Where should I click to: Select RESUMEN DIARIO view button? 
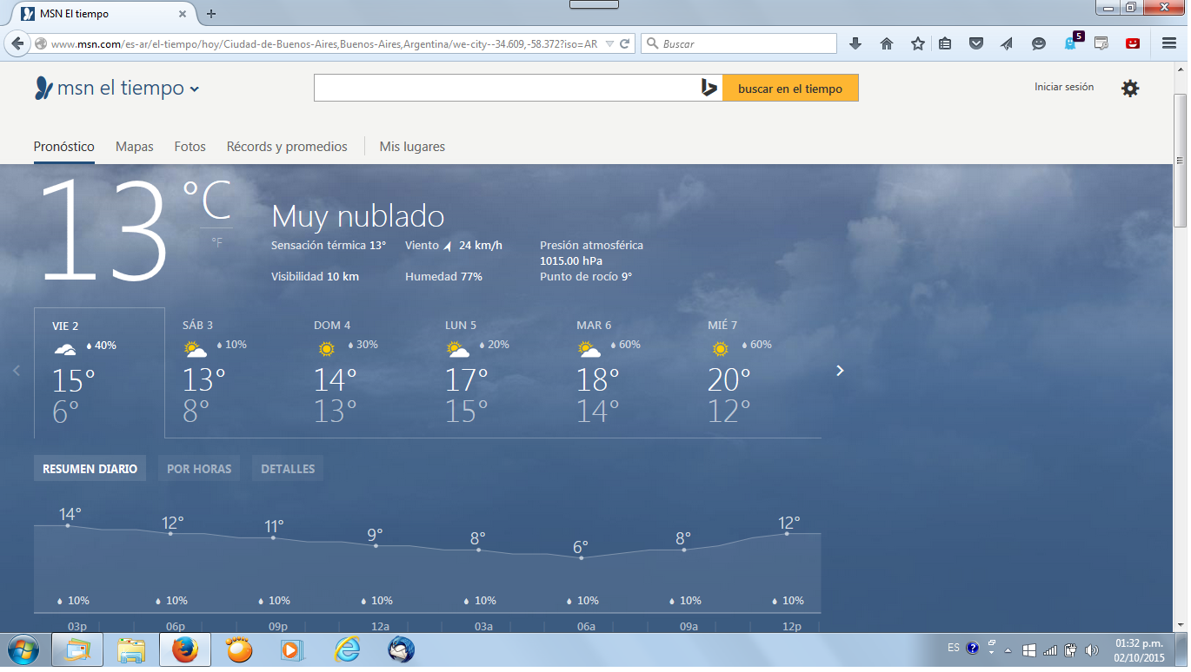pyautogui.click(x=90, y=469)
